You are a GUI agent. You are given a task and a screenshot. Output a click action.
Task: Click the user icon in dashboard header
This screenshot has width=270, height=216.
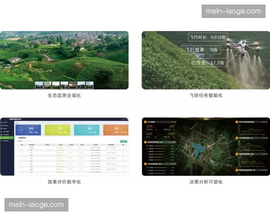click(x=122, y=119)
